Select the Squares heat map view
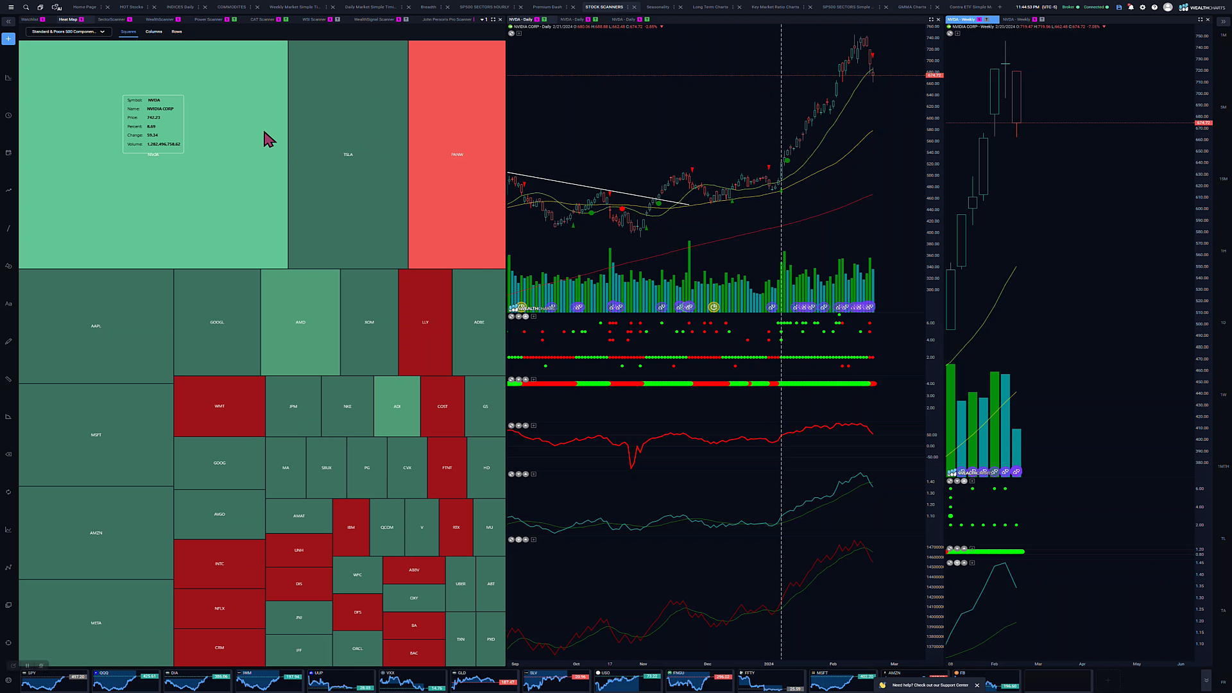This screenshot has height=693, width=1232. pos(128,31)
